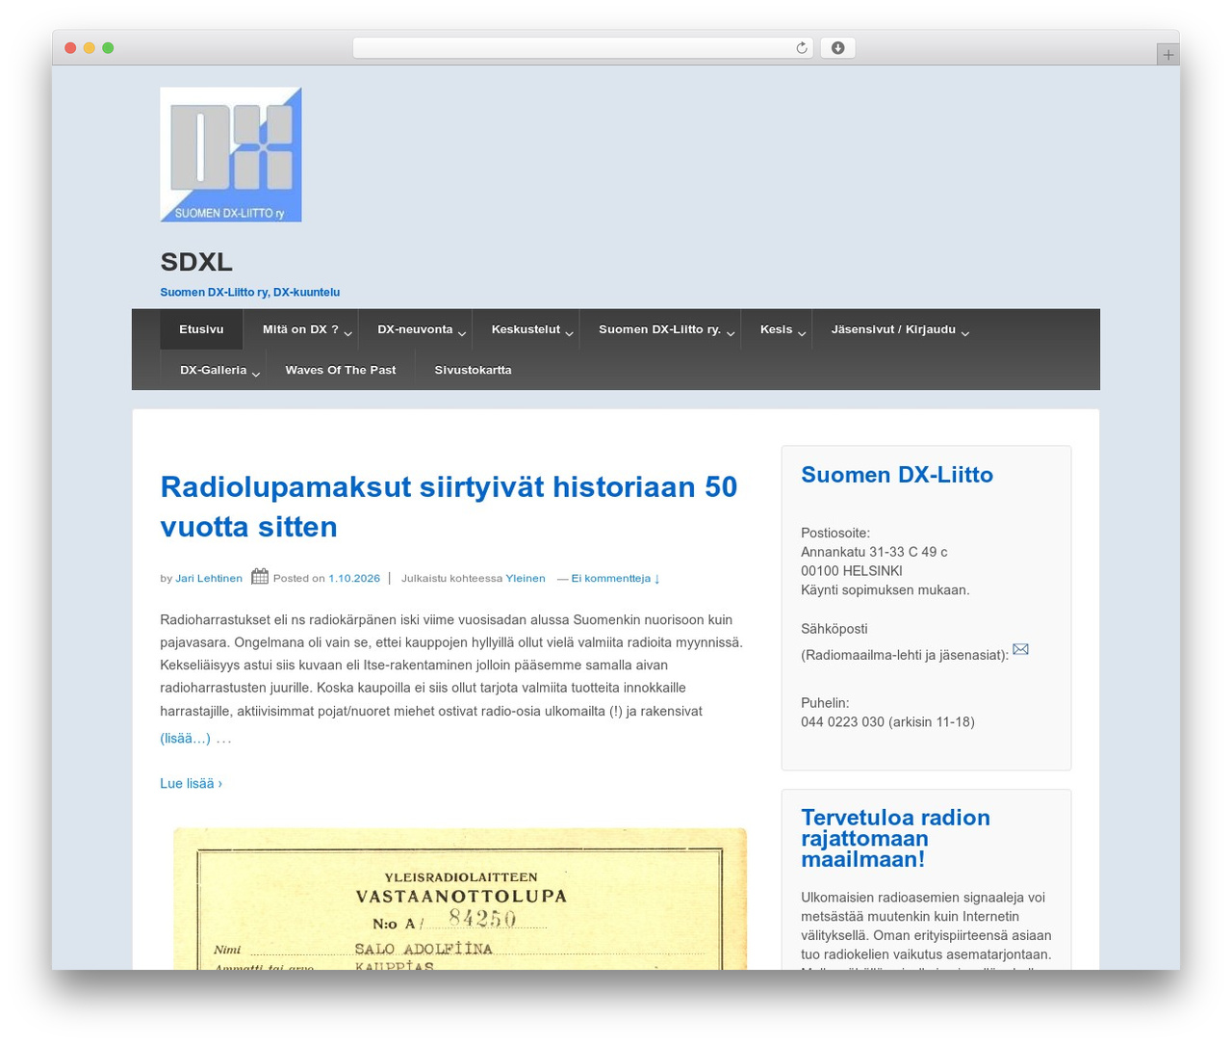Expand the DX-Galleria submenu arrow

click(256, 374)
